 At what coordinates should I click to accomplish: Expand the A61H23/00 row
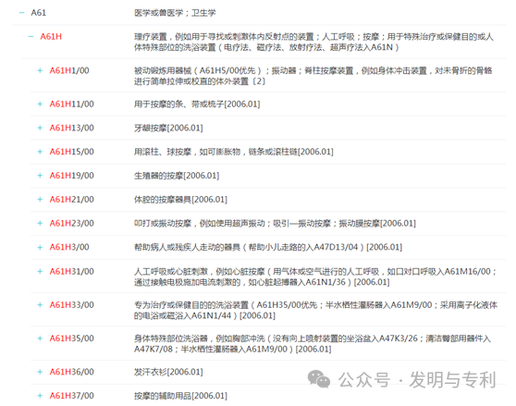(40, 223)
